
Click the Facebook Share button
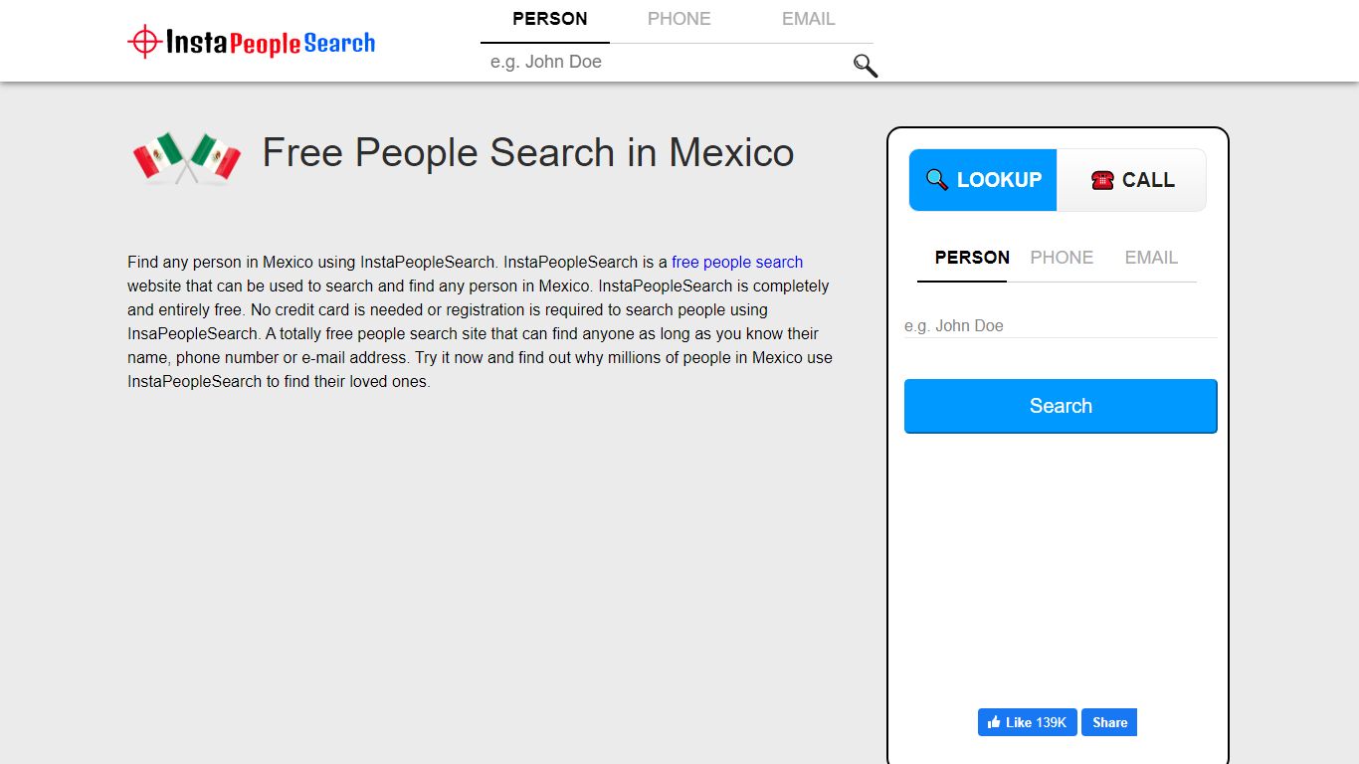click(1109, 722)
